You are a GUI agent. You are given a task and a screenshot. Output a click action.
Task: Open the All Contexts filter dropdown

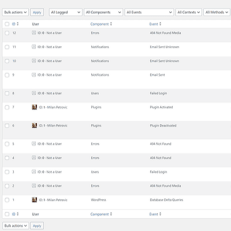pos(189,12)
